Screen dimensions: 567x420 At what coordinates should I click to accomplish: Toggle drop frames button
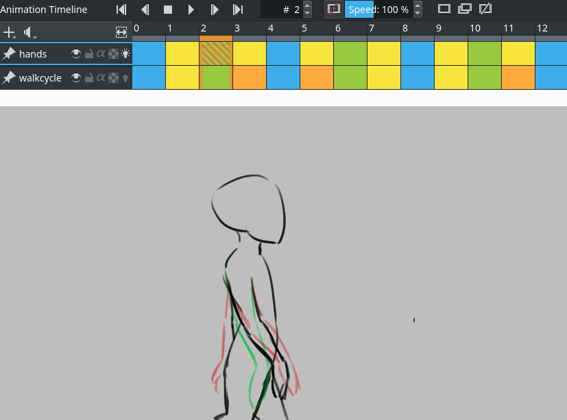pos(333,10)
